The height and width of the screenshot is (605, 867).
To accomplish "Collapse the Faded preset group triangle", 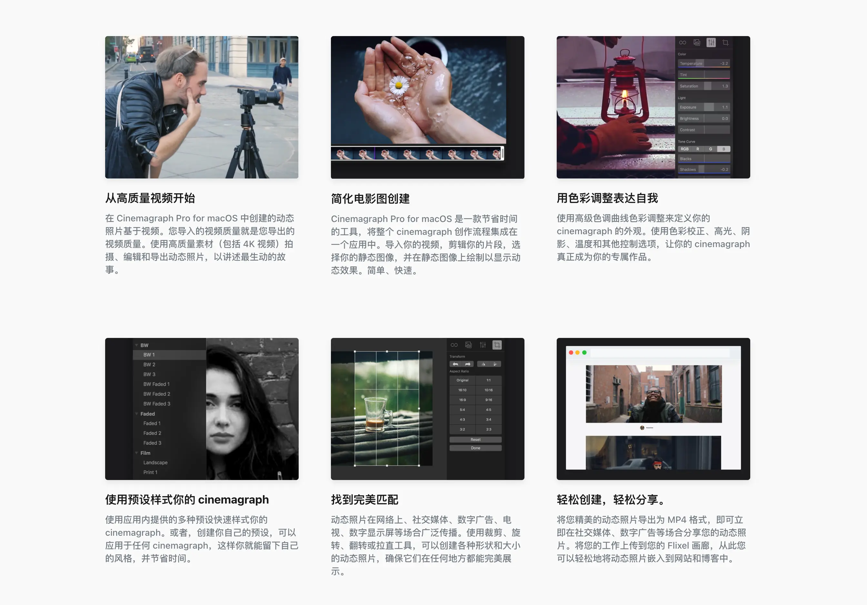I will 136,414.
